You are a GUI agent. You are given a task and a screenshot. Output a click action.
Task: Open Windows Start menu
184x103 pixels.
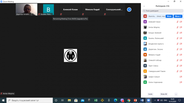(x=3, y=100)
